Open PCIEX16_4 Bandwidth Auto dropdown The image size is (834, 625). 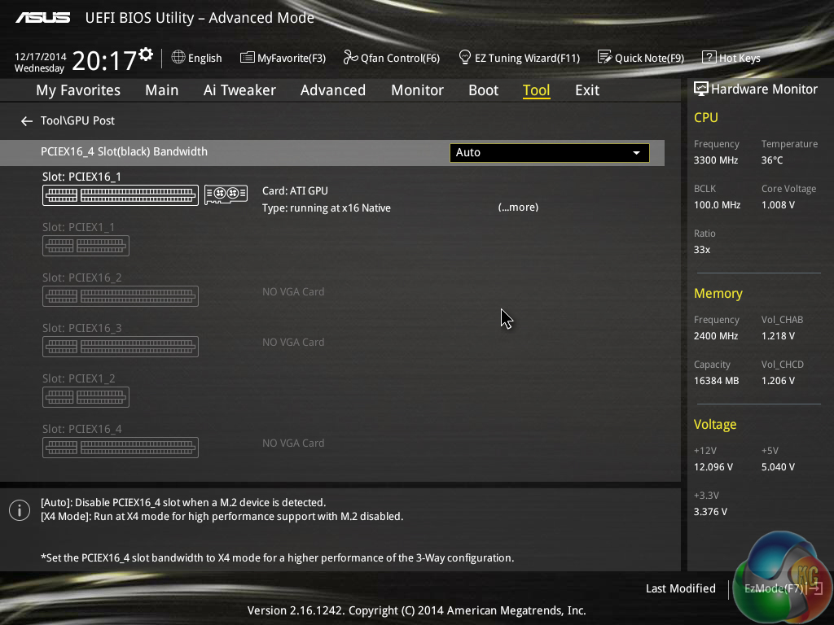[x=550, y=152]
